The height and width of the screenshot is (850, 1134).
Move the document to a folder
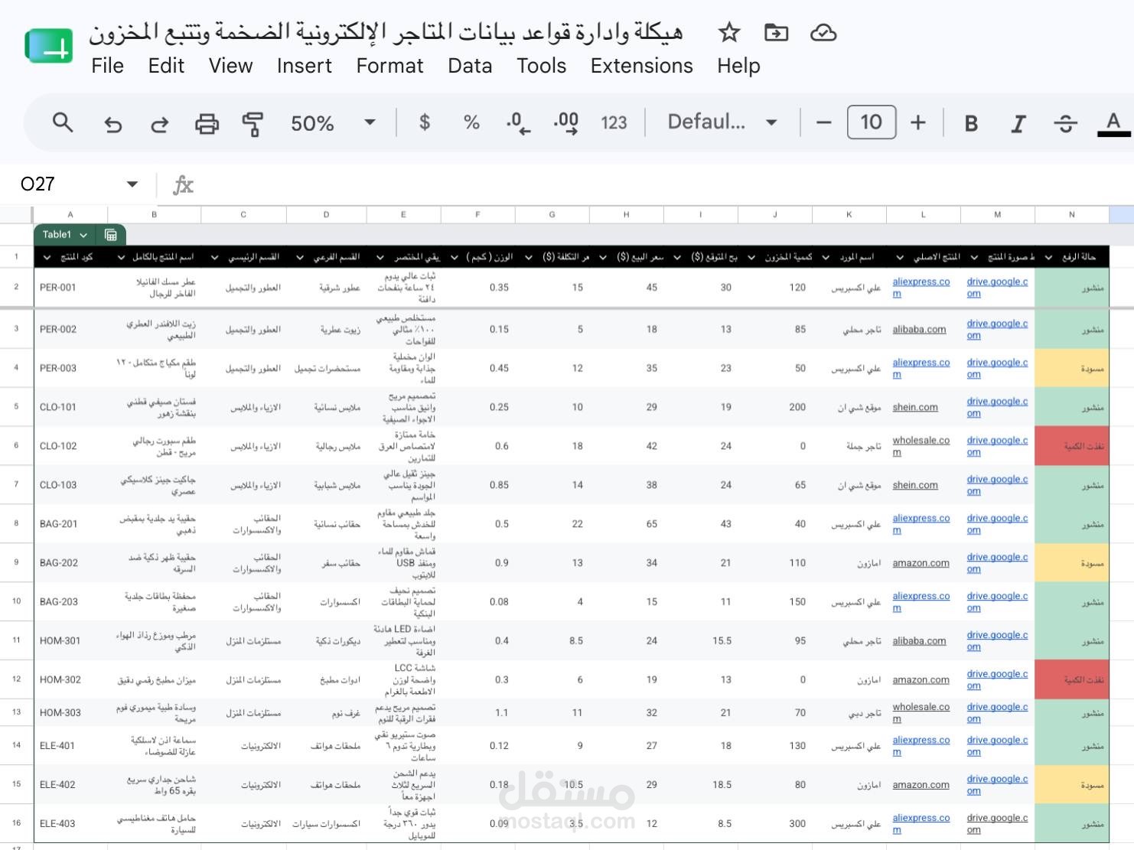pos(776,33)
